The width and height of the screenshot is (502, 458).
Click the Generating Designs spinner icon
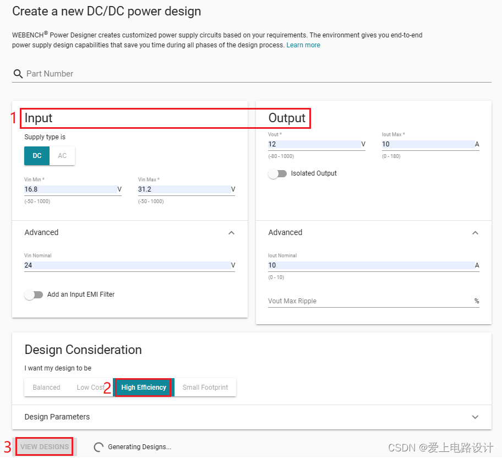99,447
